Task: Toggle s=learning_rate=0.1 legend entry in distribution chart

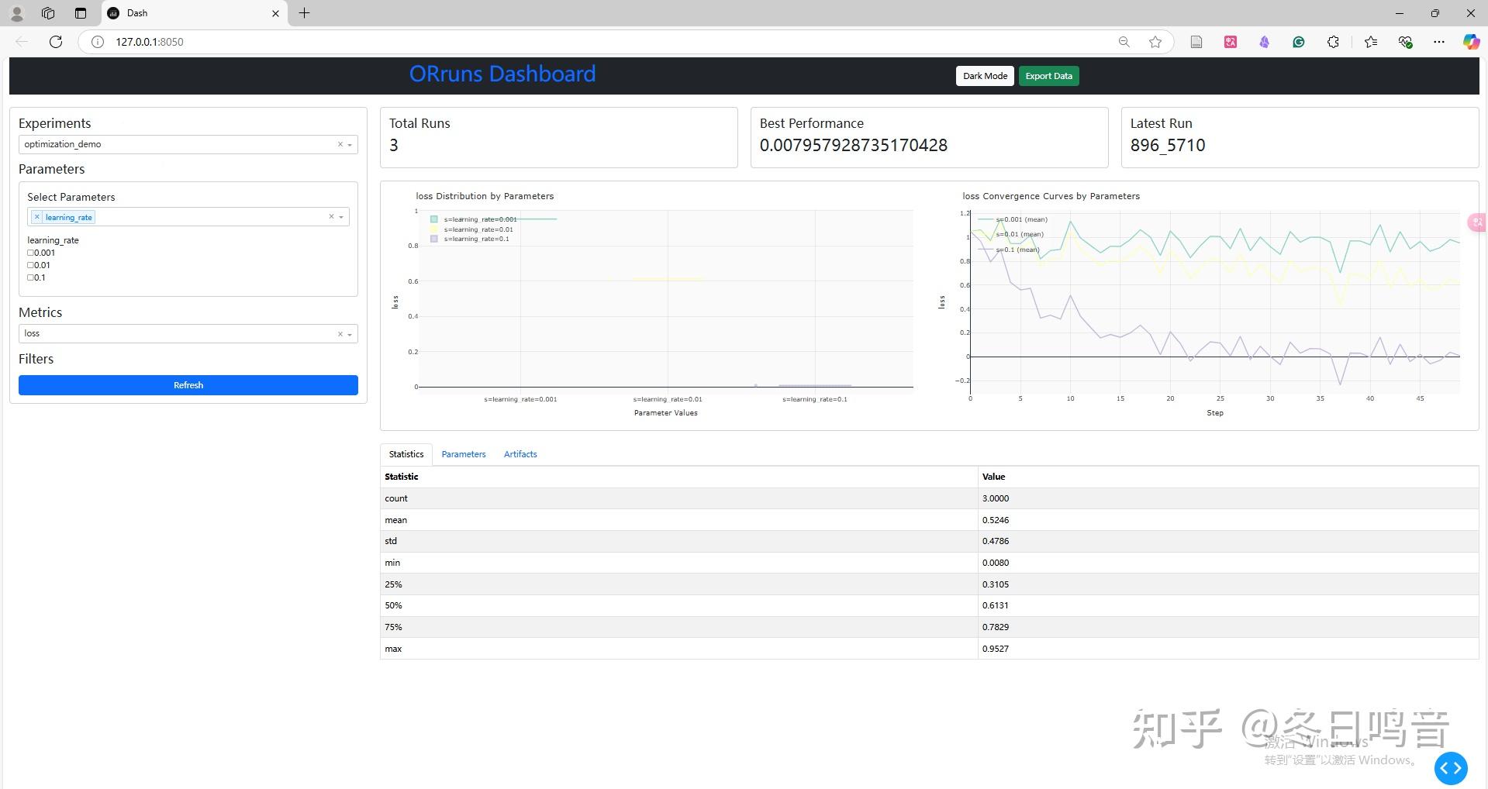Action: 470,239
